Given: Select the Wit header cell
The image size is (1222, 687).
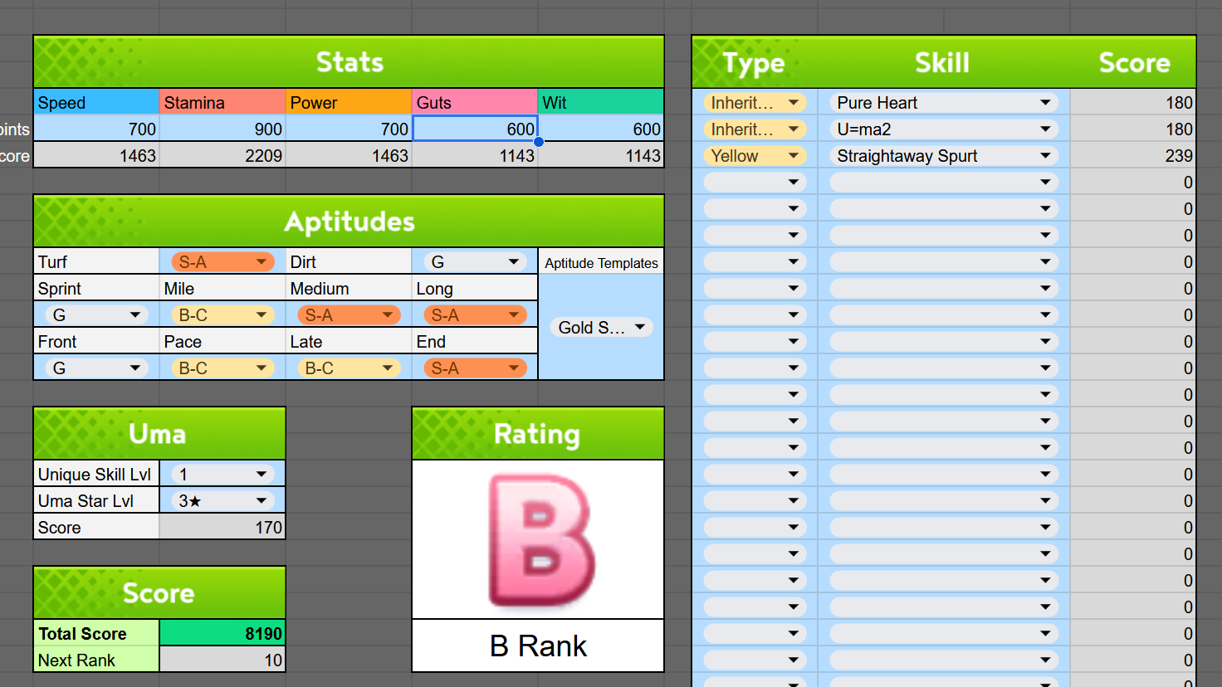Looking at the screenshot, I should pos(601,102).
